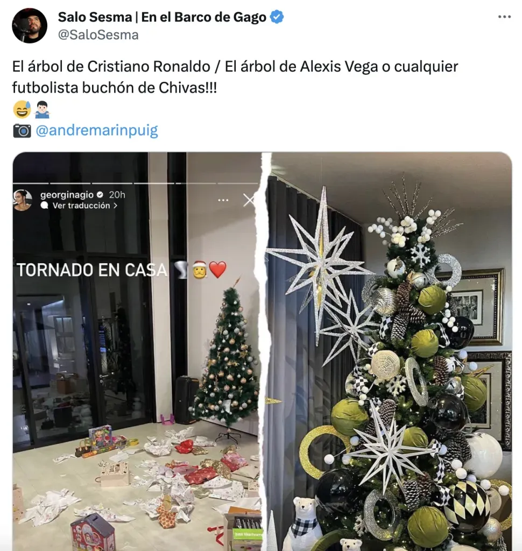Viewport: 522px width, 551px height.
Task: Click the camera emoji before the mention
Action: (x=22, y=131)
